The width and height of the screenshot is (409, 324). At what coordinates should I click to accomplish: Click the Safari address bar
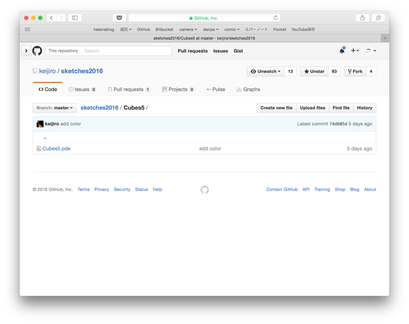pyautogui.click(x=204, y=18)
